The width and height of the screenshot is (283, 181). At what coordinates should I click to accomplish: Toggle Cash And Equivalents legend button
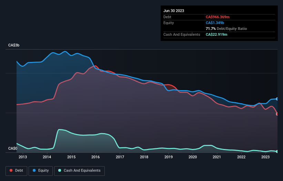[79, 171]
